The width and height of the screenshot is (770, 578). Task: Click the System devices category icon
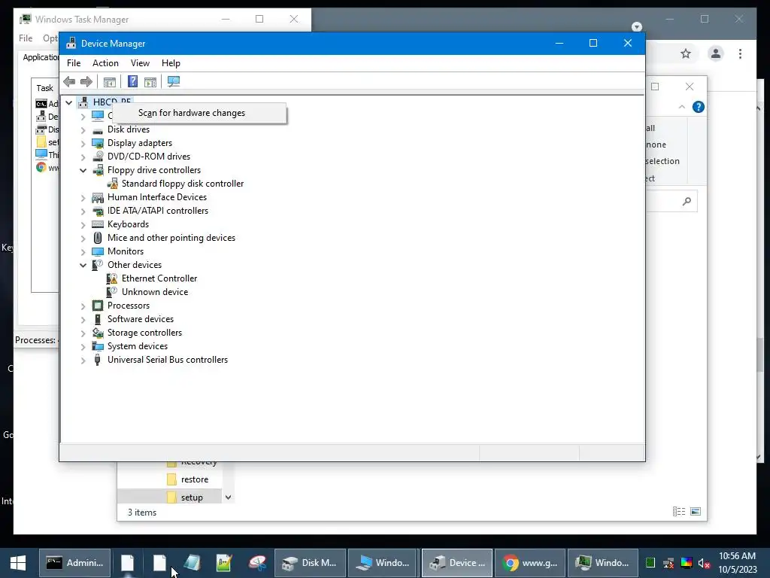click(98, 346)
